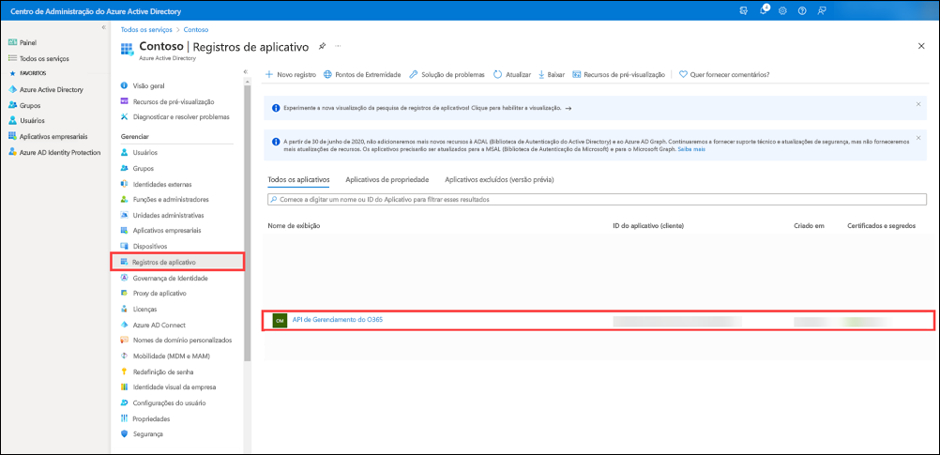Open the more options ellipsis near title
Screen dimensions: 940x455
338,45
